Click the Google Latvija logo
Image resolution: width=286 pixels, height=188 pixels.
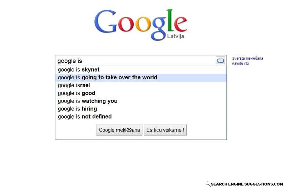(140, 25)
